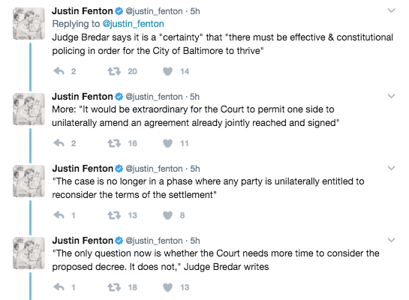
Task: Like the tweet with 14 likes
Action: pyautogui.click(x=167, y=71)
